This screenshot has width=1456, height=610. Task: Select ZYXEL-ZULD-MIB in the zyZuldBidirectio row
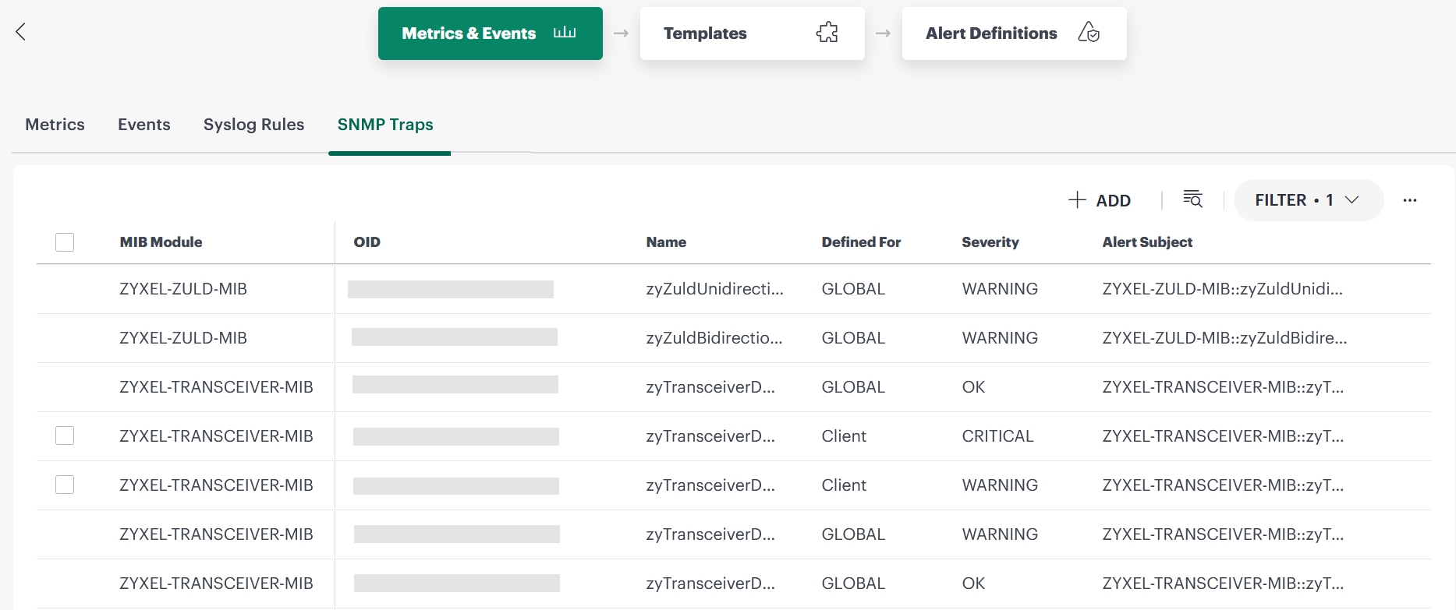183,338
